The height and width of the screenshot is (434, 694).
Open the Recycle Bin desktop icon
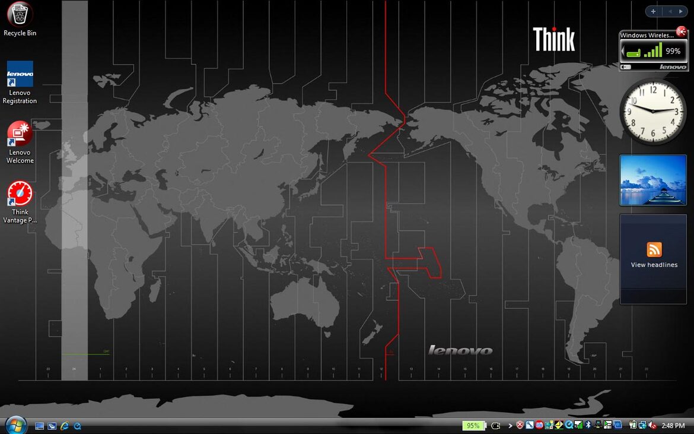(x=20, y=20)
